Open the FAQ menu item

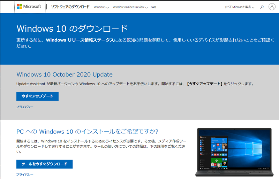click(153, 7)
